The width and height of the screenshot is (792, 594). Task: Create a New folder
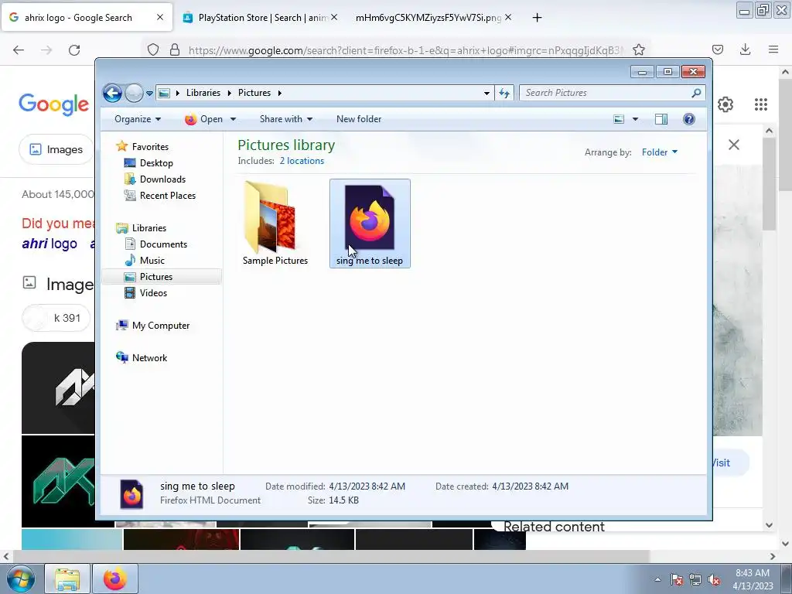click(359, 119)
